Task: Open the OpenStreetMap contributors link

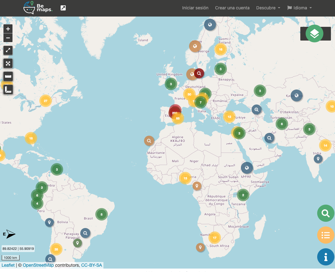Action: 38,265
